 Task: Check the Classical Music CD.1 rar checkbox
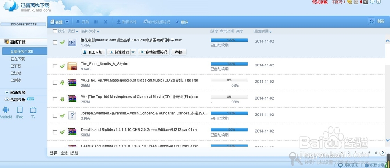click(55, 99)
